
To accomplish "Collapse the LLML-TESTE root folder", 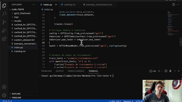I will tap(18, 9).
